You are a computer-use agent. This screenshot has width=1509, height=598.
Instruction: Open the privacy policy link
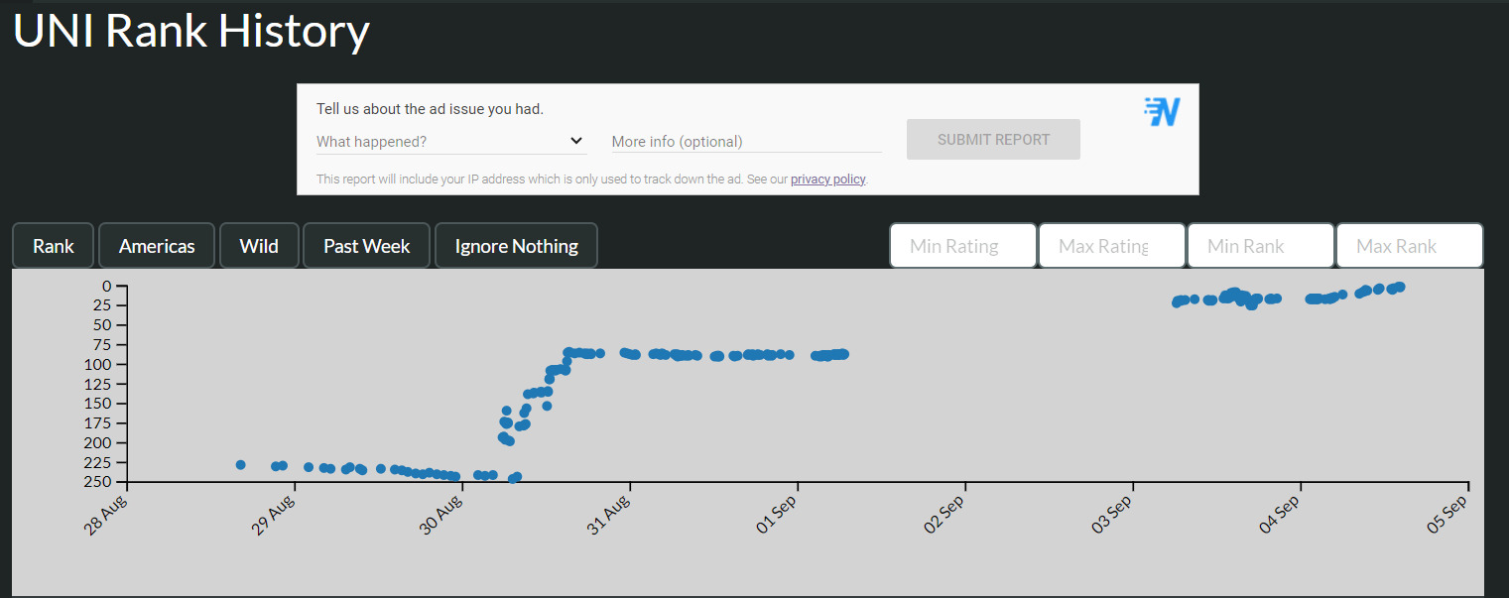828,179
